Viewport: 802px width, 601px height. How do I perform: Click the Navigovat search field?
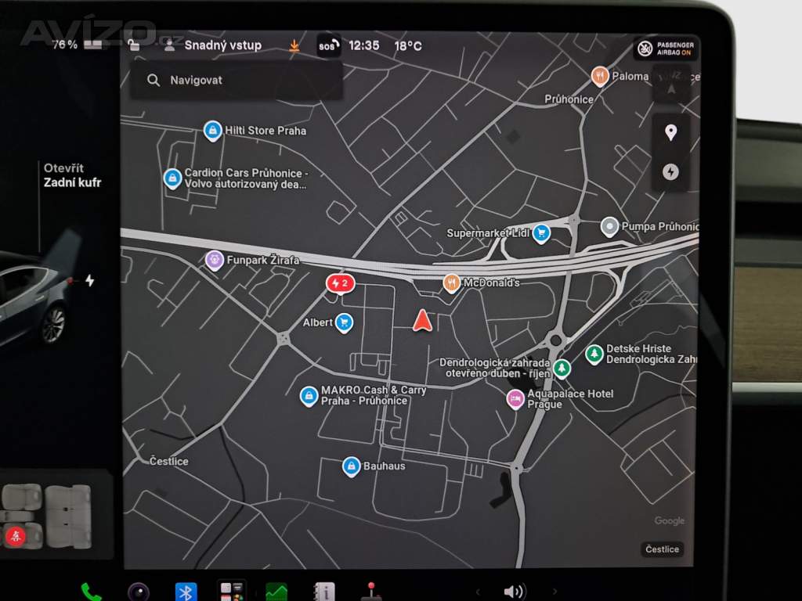coord(237,81)
